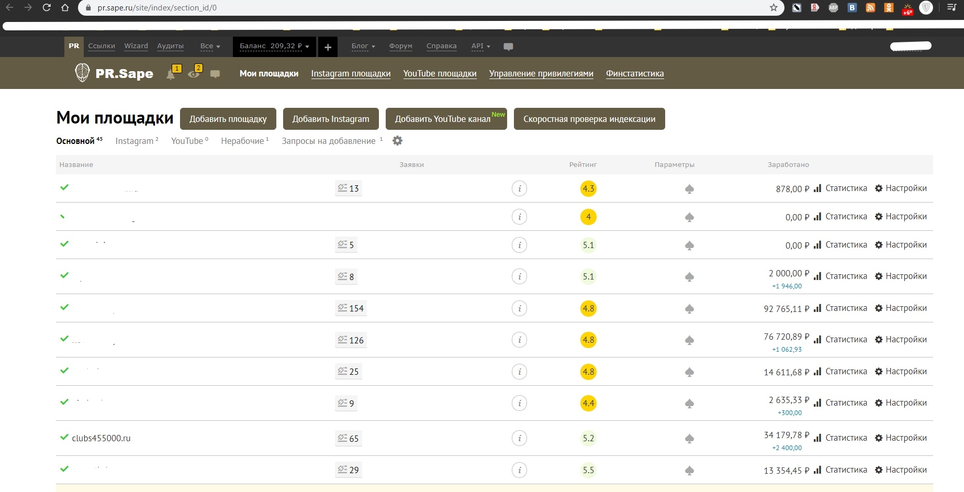Open Ссылки in top bar
Image resolution: width=964 pixels, height=492 pixels.
[x=102, y=46]
